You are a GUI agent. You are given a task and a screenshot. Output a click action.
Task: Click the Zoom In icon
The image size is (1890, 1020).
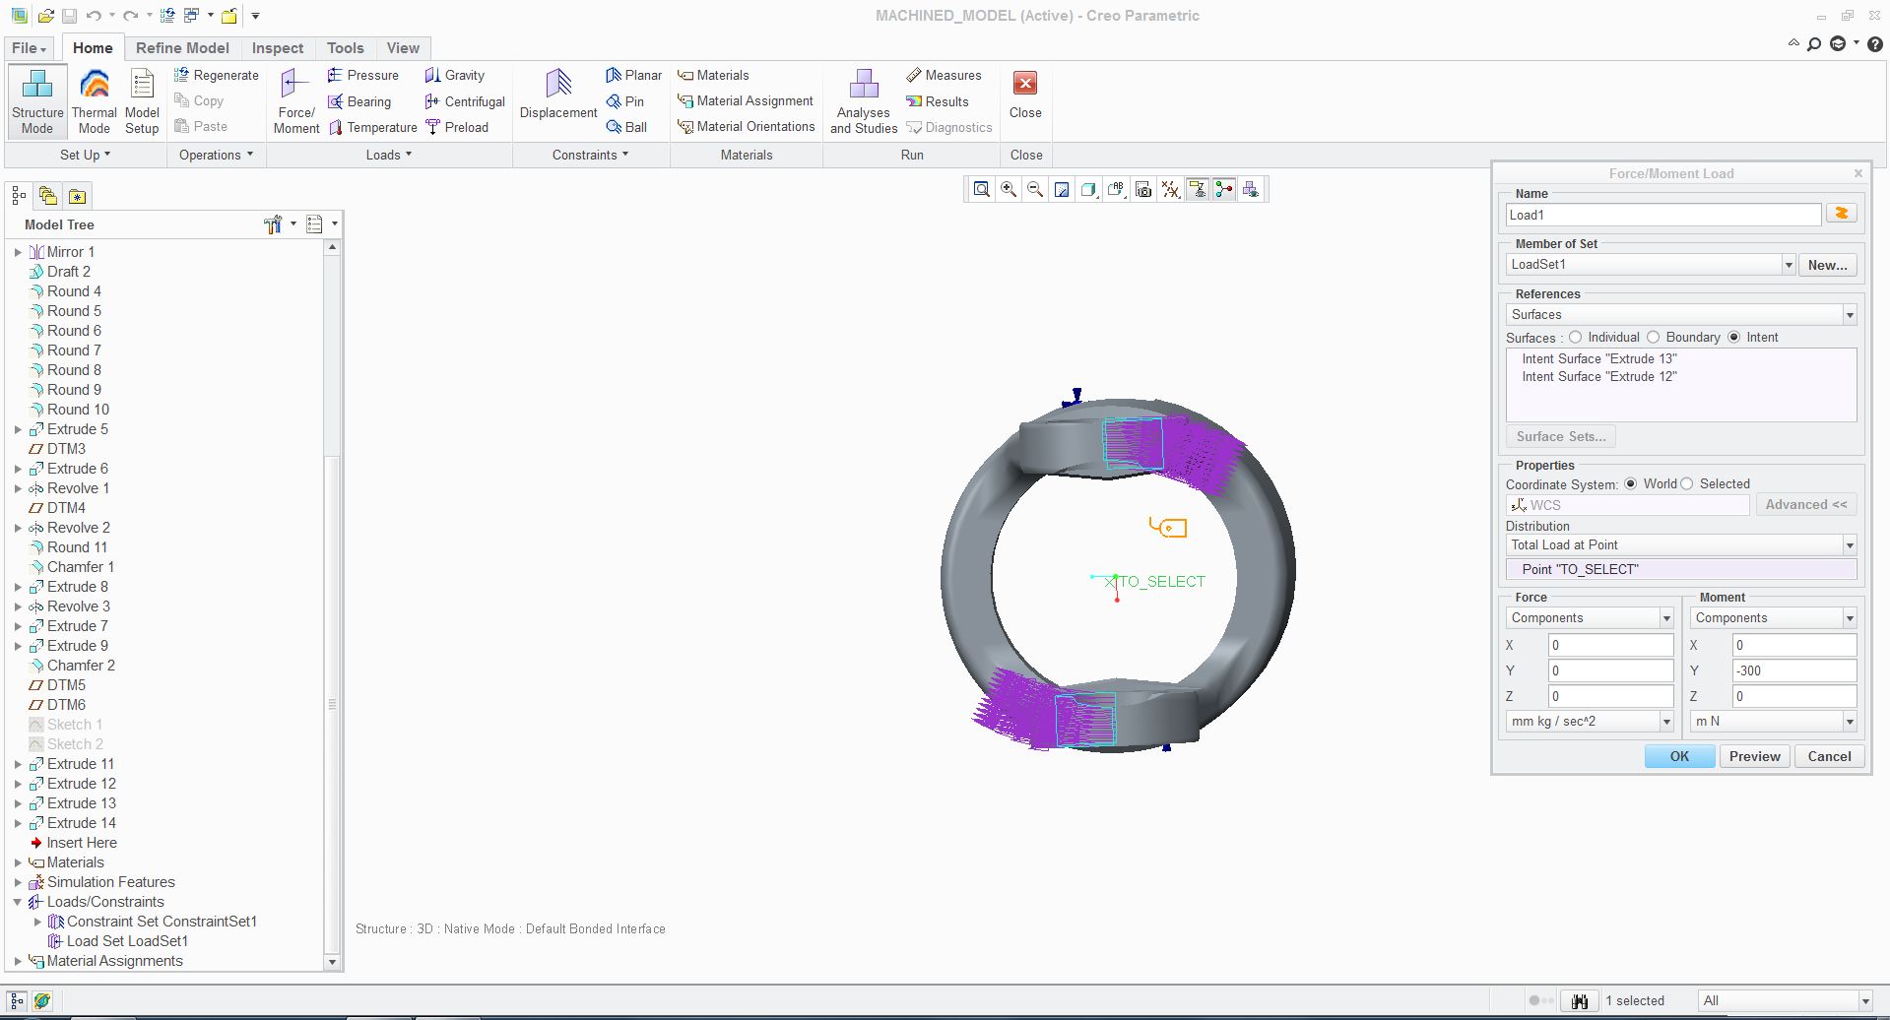coord(1009,190)
